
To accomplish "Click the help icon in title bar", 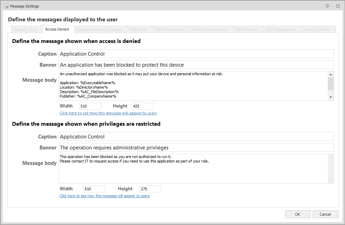I will coord(328,6).
